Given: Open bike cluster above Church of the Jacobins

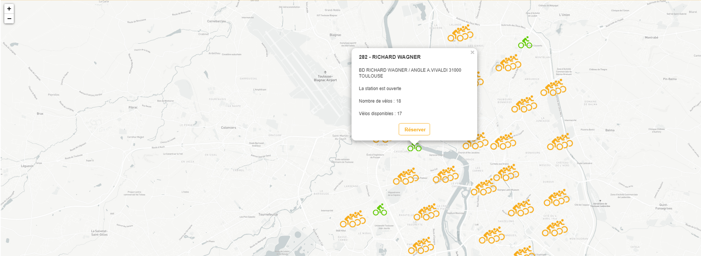Looking at the screenshot, I should 475,141.
